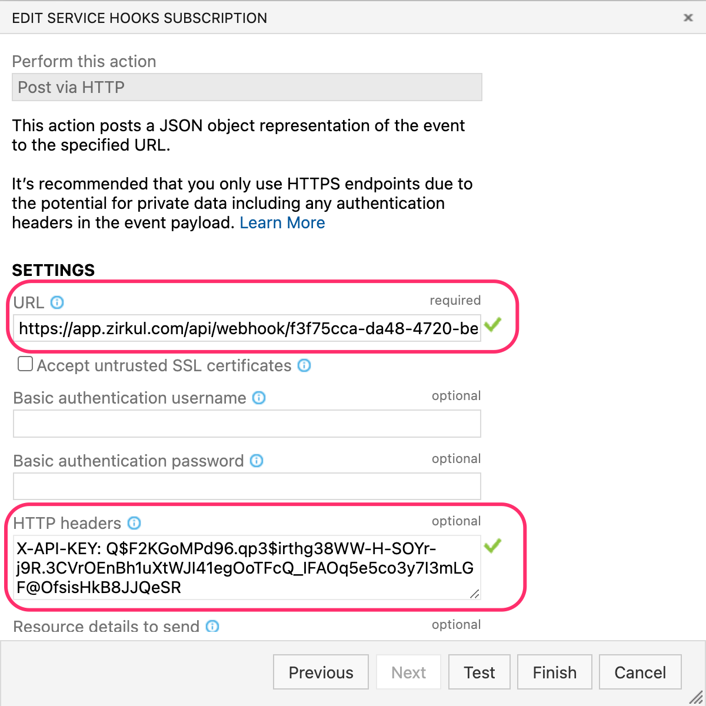This screenshot has height=706, width=706.
Task: Focus the webhook URL input field
Action: (x=247, y=328)
